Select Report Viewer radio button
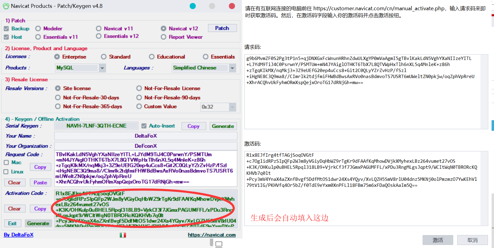 click(x=163, y=37)
